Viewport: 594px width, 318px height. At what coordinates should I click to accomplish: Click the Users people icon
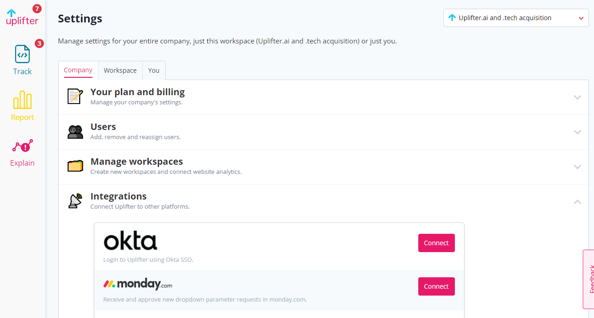[x=75, y=132]
